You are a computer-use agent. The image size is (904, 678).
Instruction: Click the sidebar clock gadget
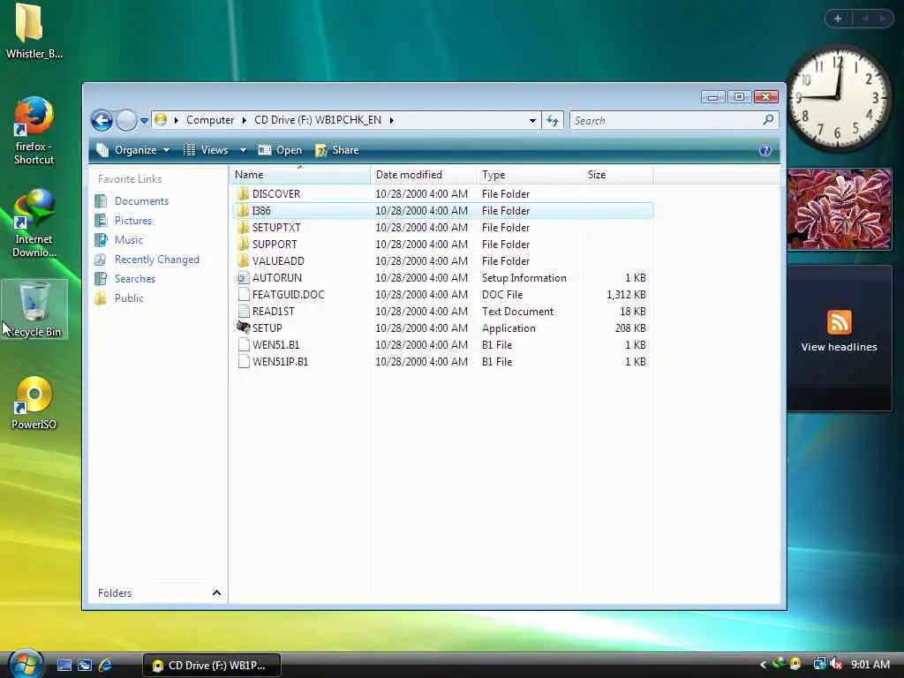tap(838, 98)
